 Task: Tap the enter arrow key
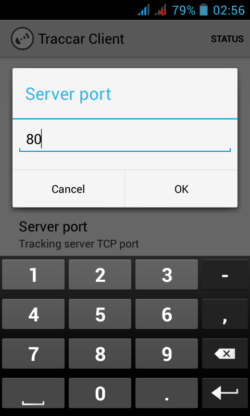point(225,393)
